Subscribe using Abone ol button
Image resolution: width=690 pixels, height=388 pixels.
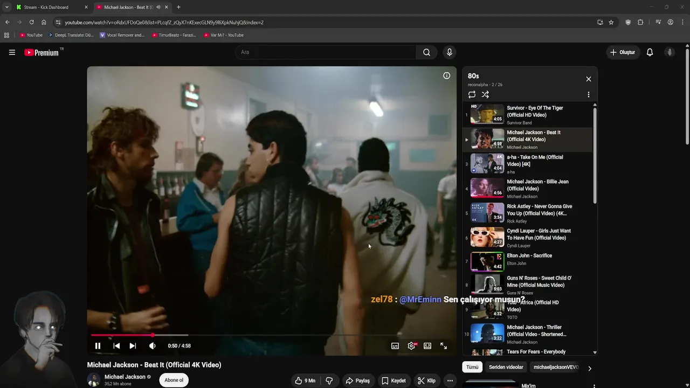pos(174,380)
